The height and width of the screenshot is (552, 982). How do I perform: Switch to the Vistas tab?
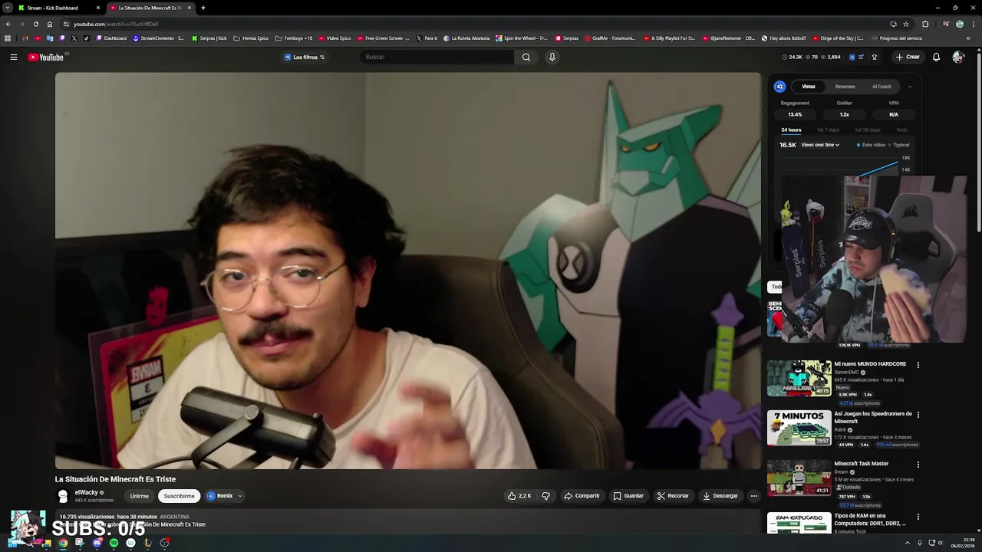809,87
